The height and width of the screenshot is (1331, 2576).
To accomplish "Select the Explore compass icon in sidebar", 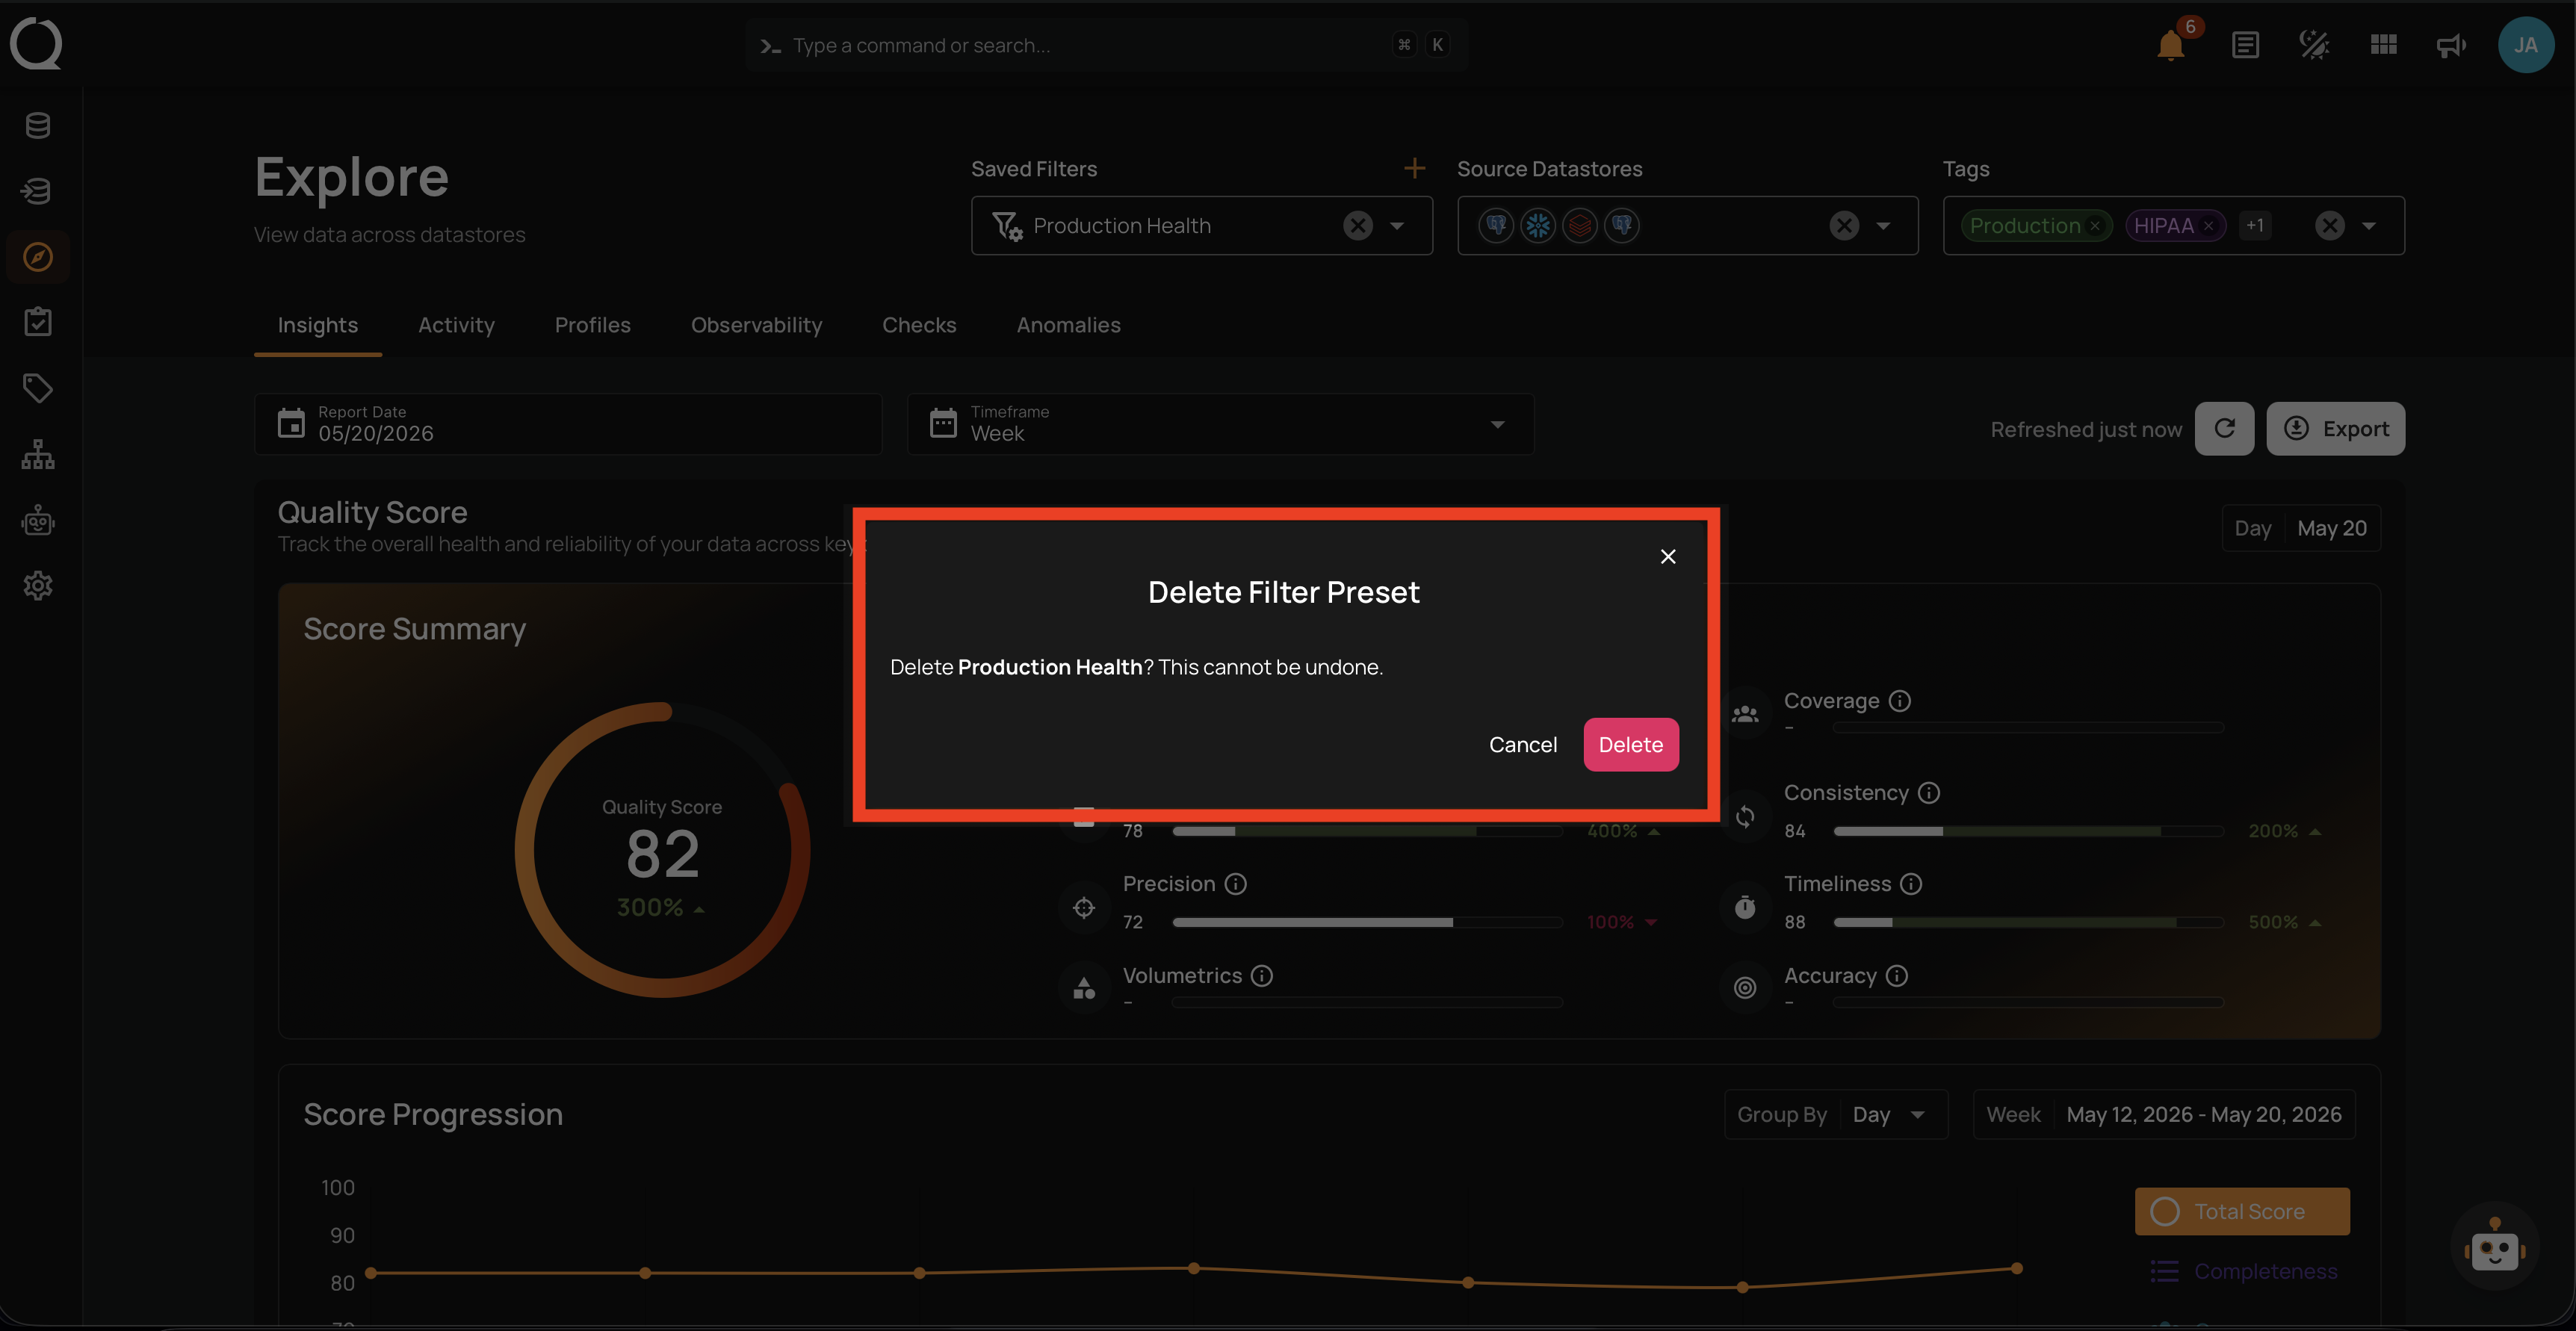I will pos(38,257).
